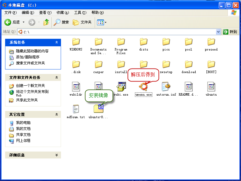Viewport: 241px width, 181px height.
Task: Select the ubuntu file icon
Action: [x=211, y=87]
